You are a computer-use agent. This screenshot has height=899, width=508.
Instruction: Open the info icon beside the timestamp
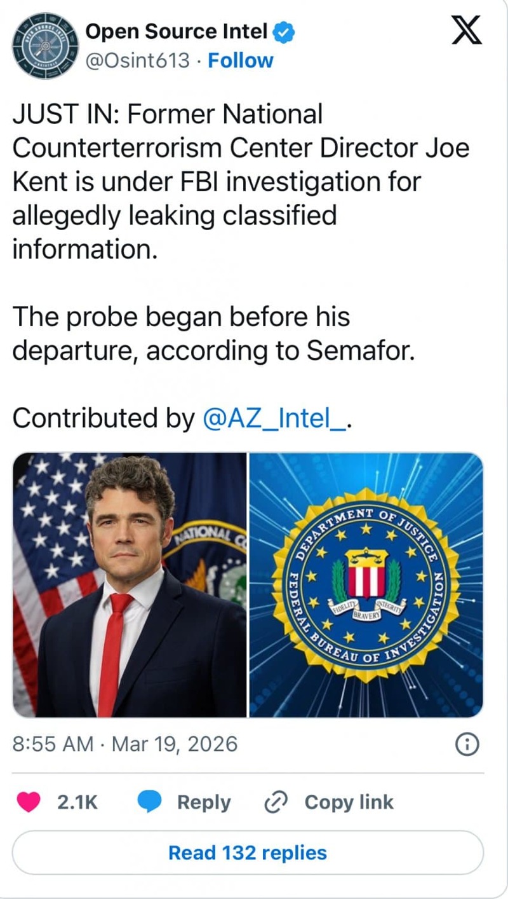(468, 745)
